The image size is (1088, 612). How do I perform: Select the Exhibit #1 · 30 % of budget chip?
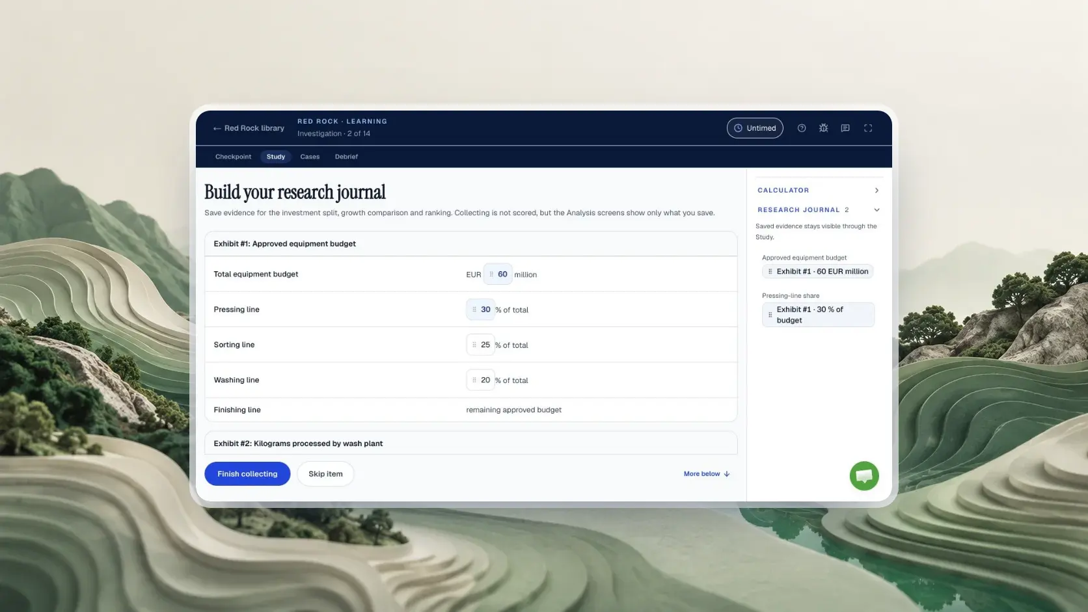818,315
